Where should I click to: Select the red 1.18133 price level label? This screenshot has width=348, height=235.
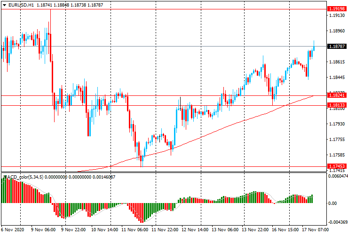click(x=337, y=105)
